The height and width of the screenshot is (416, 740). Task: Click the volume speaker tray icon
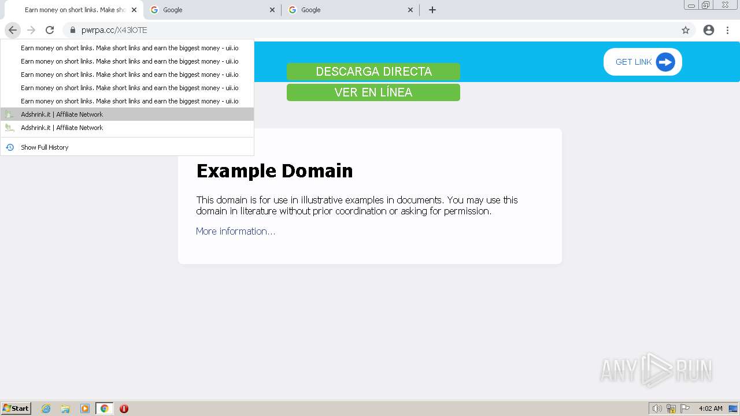point(657,408)
